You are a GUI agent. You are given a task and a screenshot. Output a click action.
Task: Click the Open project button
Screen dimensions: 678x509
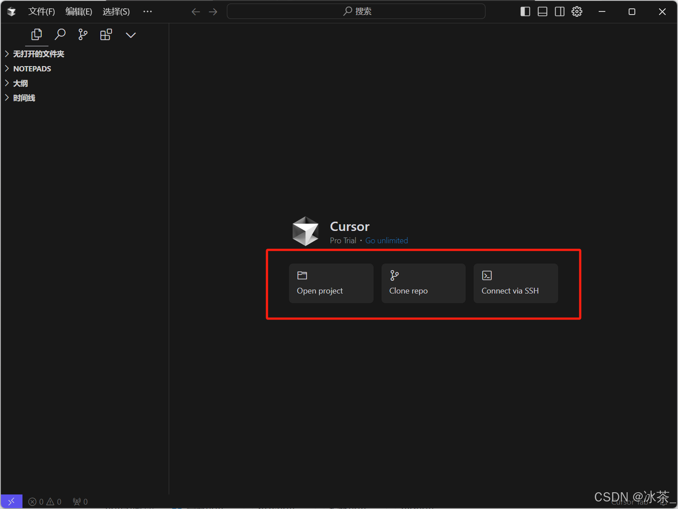pyautogui.click(x=331, y=283)
